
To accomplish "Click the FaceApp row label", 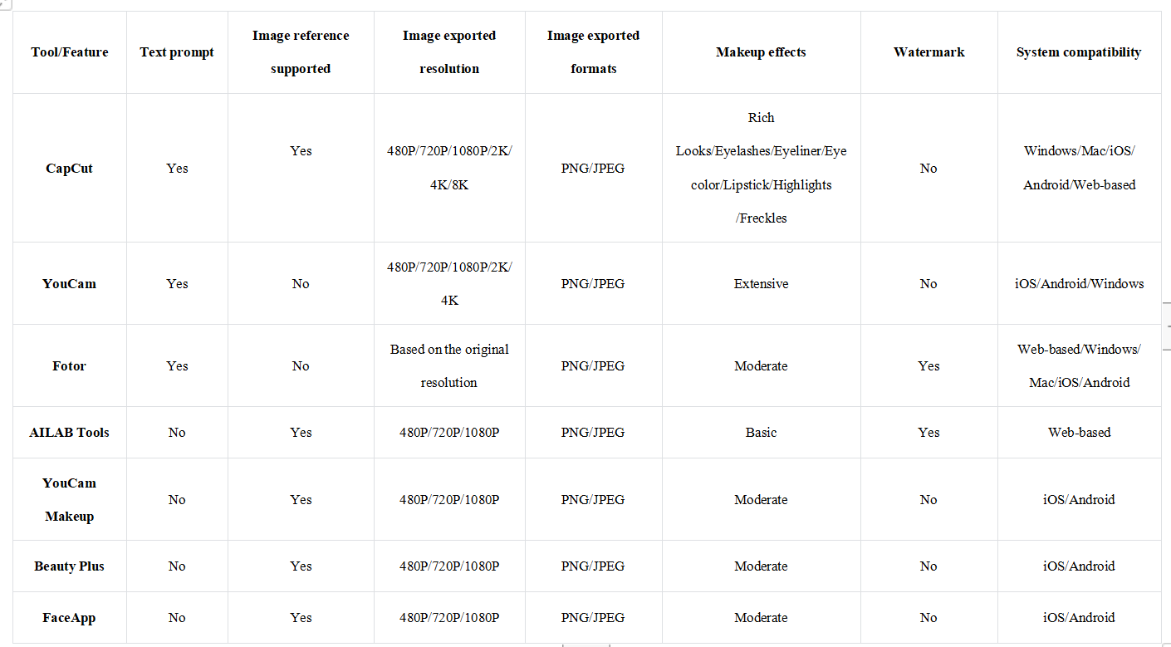I will (x=70, y=618).
